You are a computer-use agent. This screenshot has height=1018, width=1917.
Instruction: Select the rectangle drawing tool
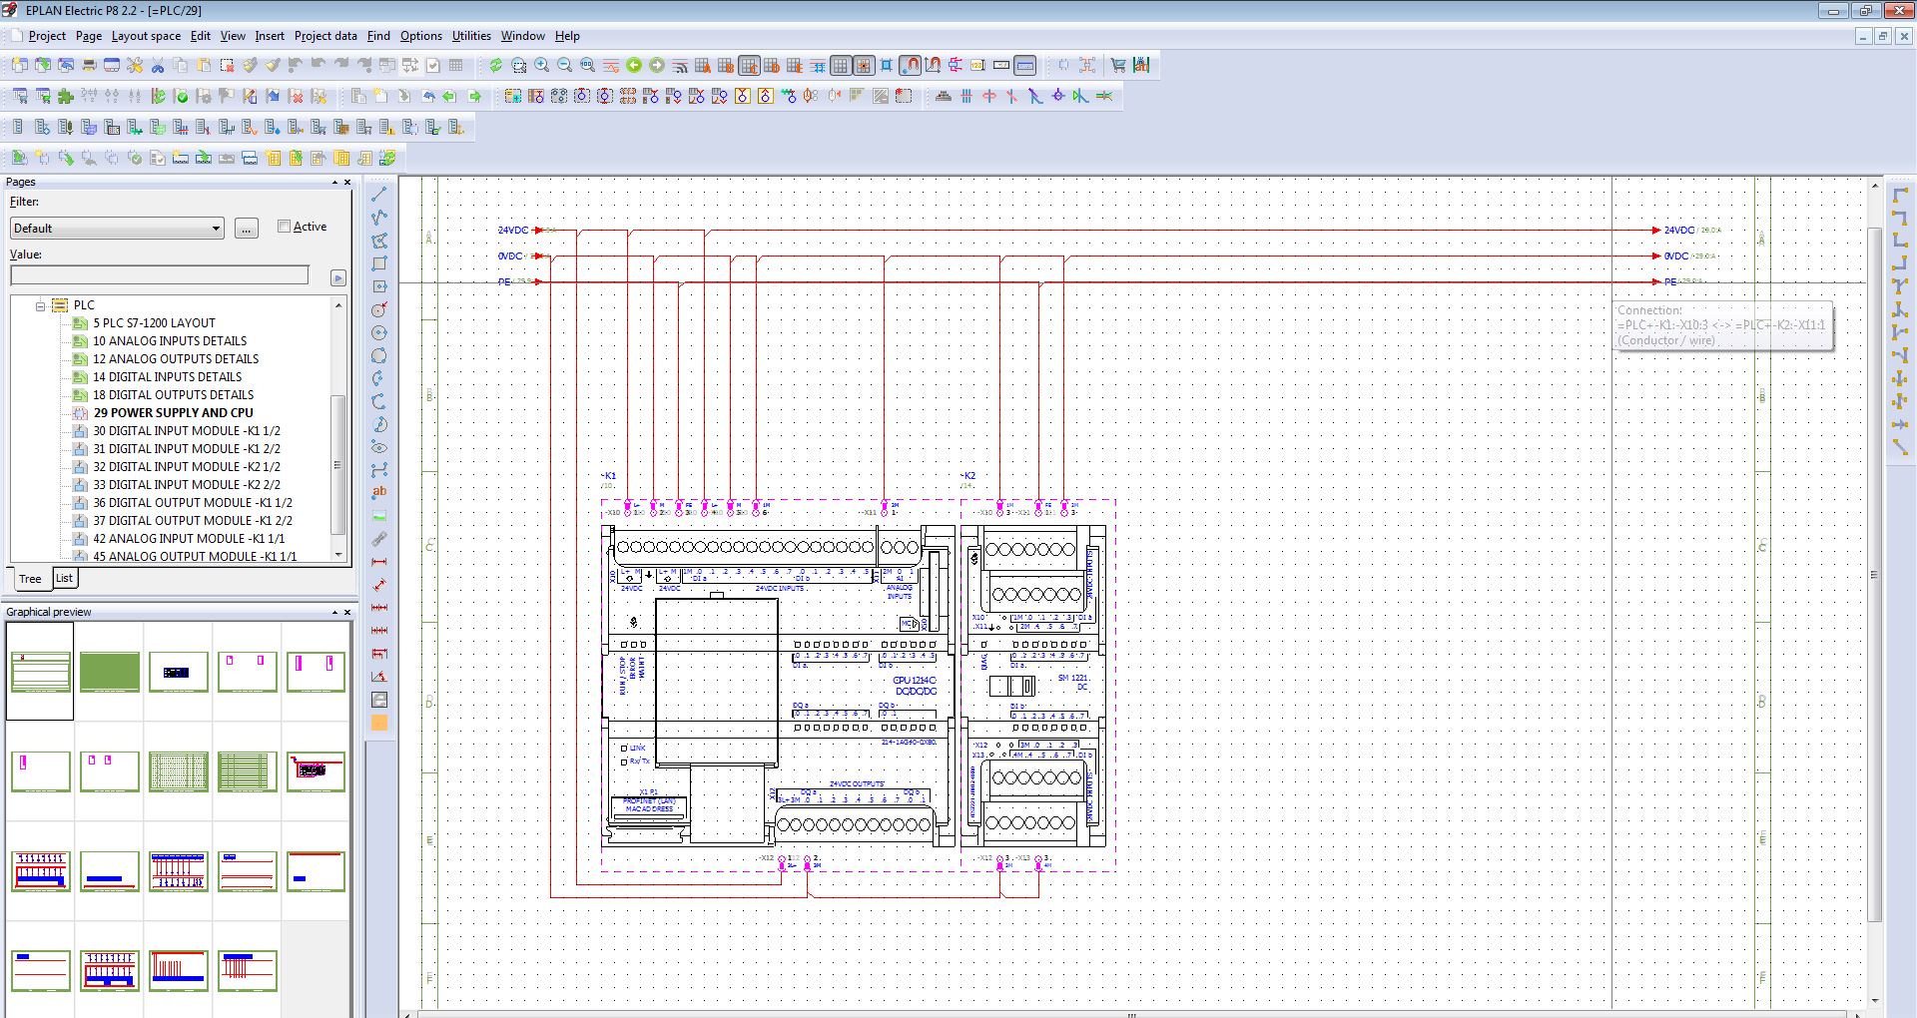pyautogui.click(x=379, y=264)
